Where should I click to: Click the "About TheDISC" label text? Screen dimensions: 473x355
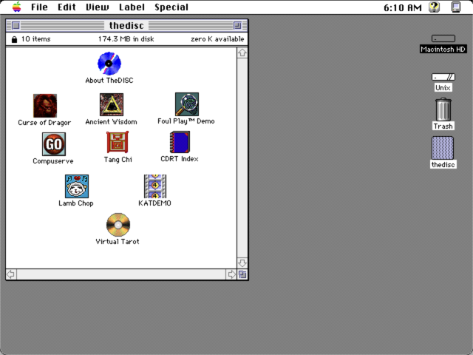(x=109, y=81)
